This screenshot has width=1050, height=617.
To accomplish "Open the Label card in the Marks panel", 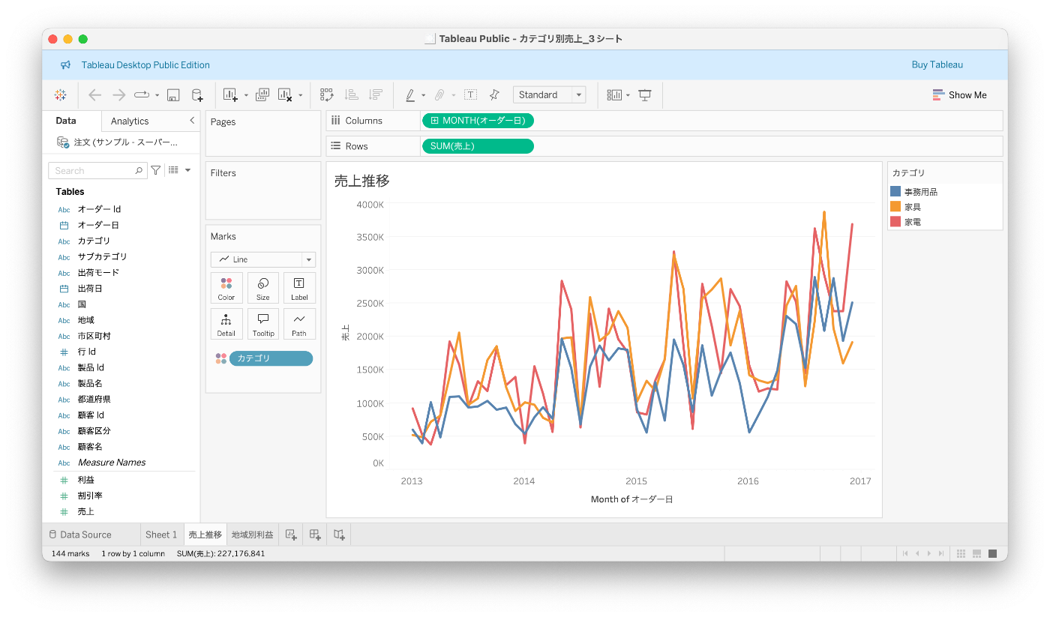I will (299, 288).
